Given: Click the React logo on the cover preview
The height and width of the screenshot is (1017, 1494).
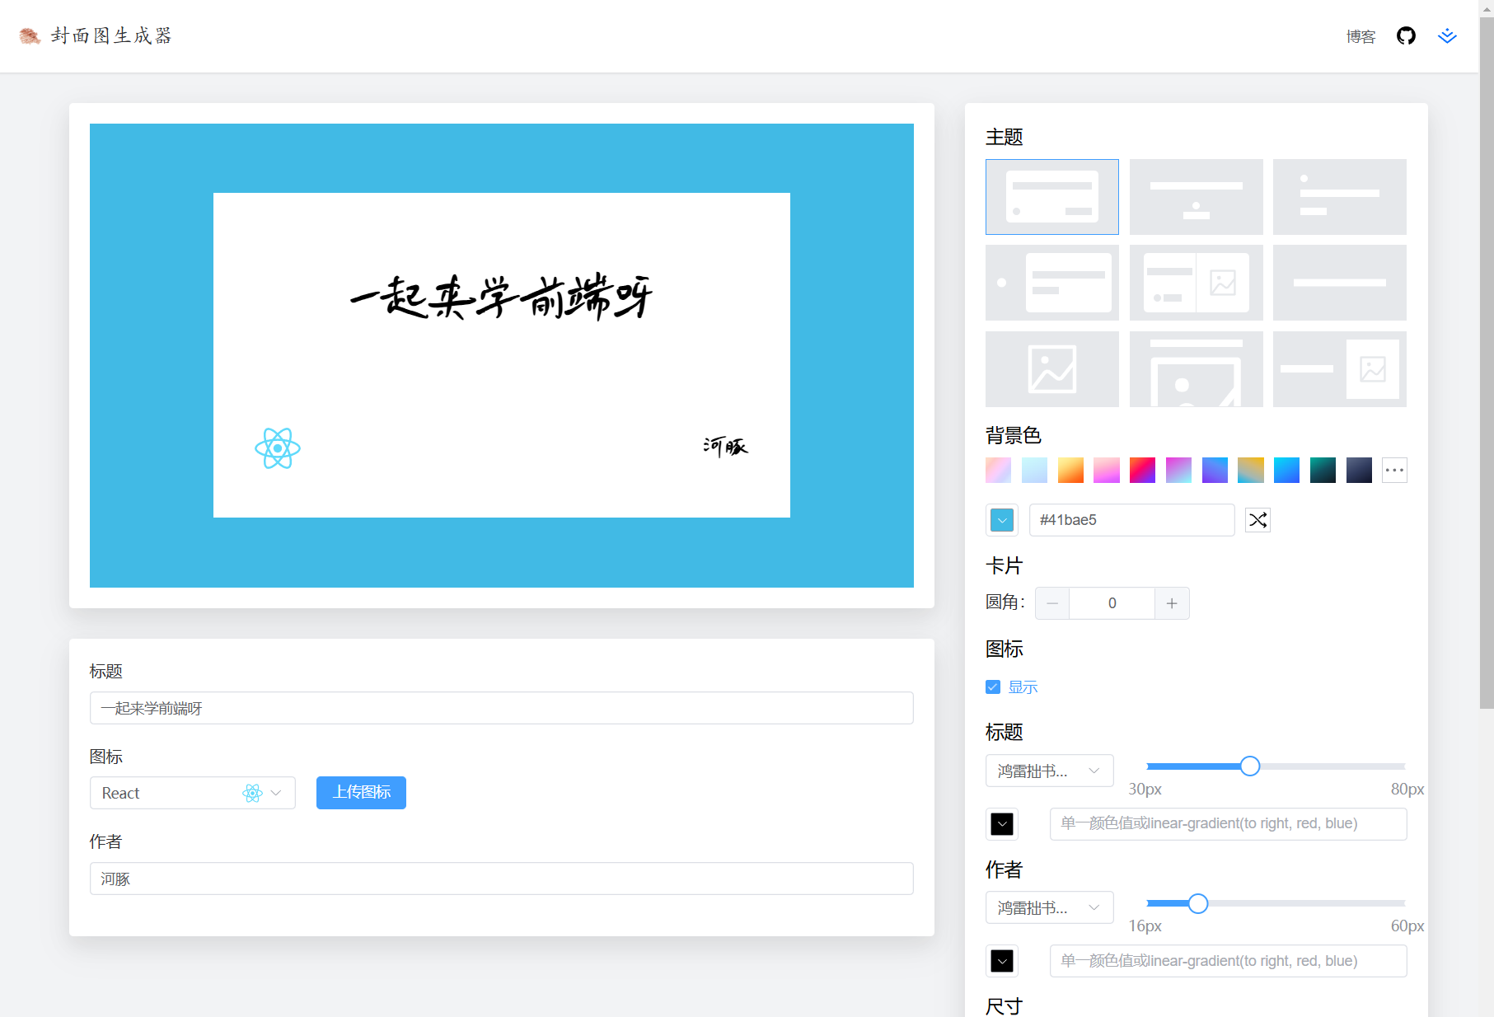Looking at the screenshot, I should 278,448.
